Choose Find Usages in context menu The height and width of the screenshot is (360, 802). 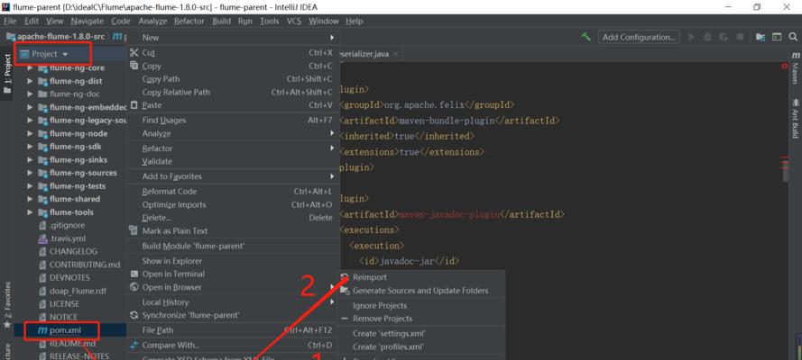point(233,120)
